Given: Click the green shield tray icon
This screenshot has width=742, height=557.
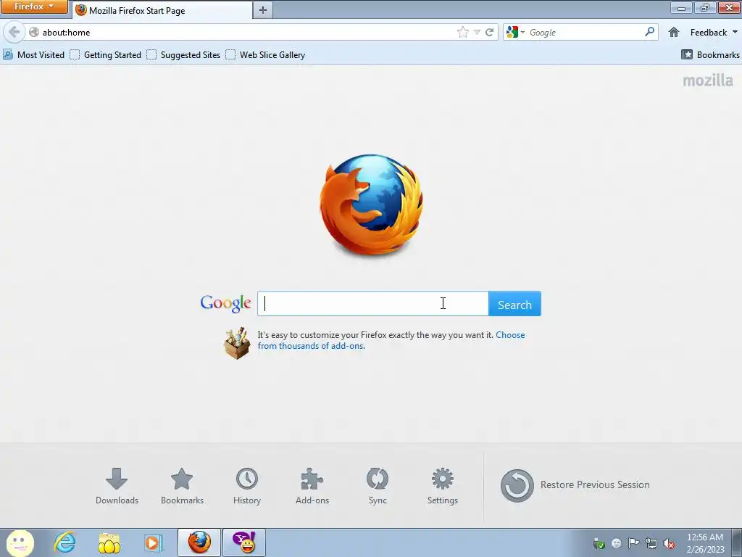Looking at the screenshot, I should 599,543.
